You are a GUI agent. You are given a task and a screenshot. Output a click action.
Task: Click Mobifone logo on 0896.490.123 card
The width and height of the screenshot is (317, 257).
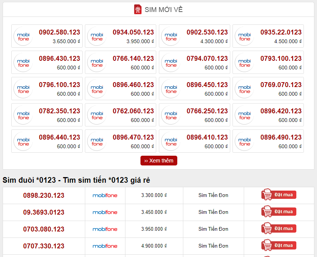[x=245, y=141]
